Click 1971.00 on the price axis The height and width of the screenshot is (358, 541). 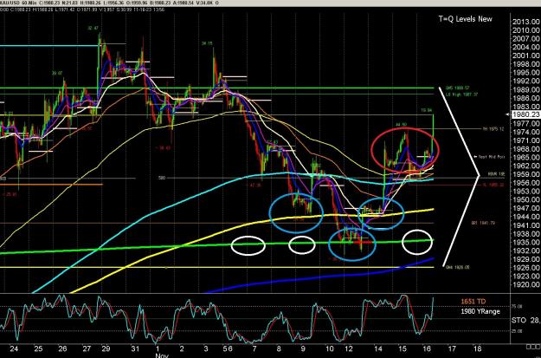[x=526, y=140]
